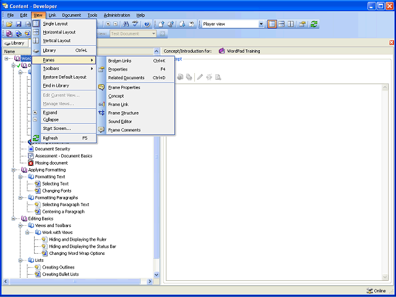Collapse the Formatting Paragraphs tree node
The height and width of the screenshot is (297, 396).
(20, 197)
